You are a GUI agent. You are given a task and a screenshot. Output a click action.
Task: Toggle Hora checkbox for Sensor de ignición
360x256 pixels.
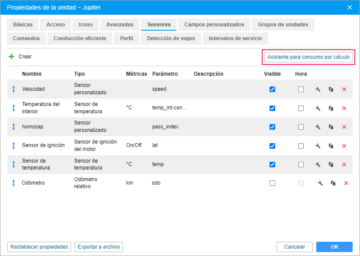[301, 146]
